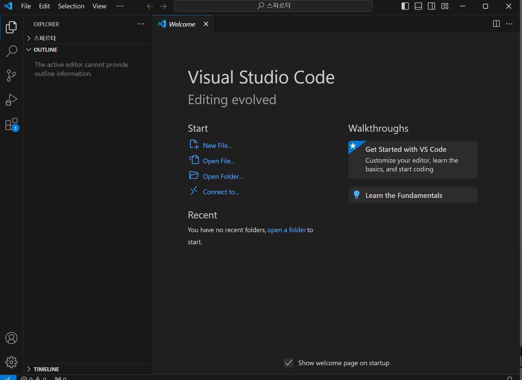Go back using the left arrow
This screenshot has width=522, height=380.
click(150, 6)
